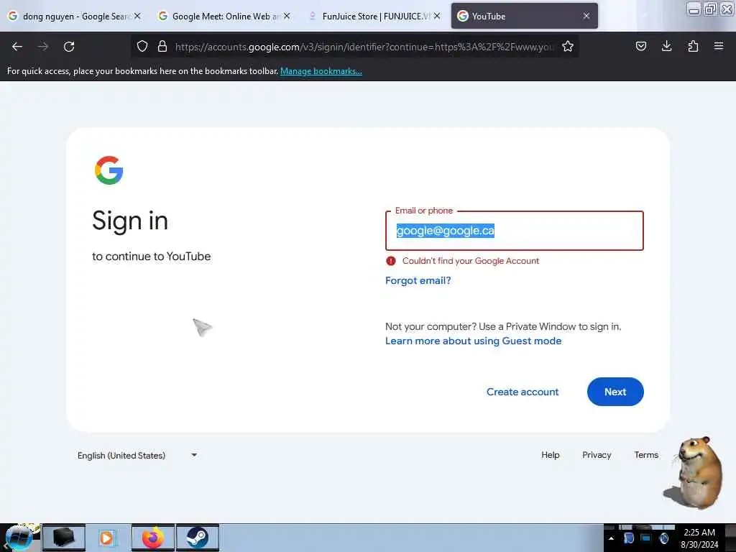This screenshot has height=552, width=736.
Task: Open the extensions puzzle icon
Action: [x=693, y=46]
